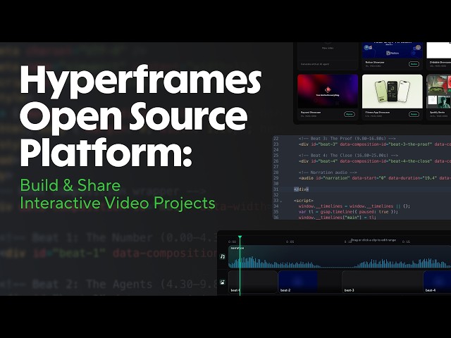Viewport: 451px width, 338px height.
Task: Click the Beat 3: The Proof comment line
Action: click(347, 139)
